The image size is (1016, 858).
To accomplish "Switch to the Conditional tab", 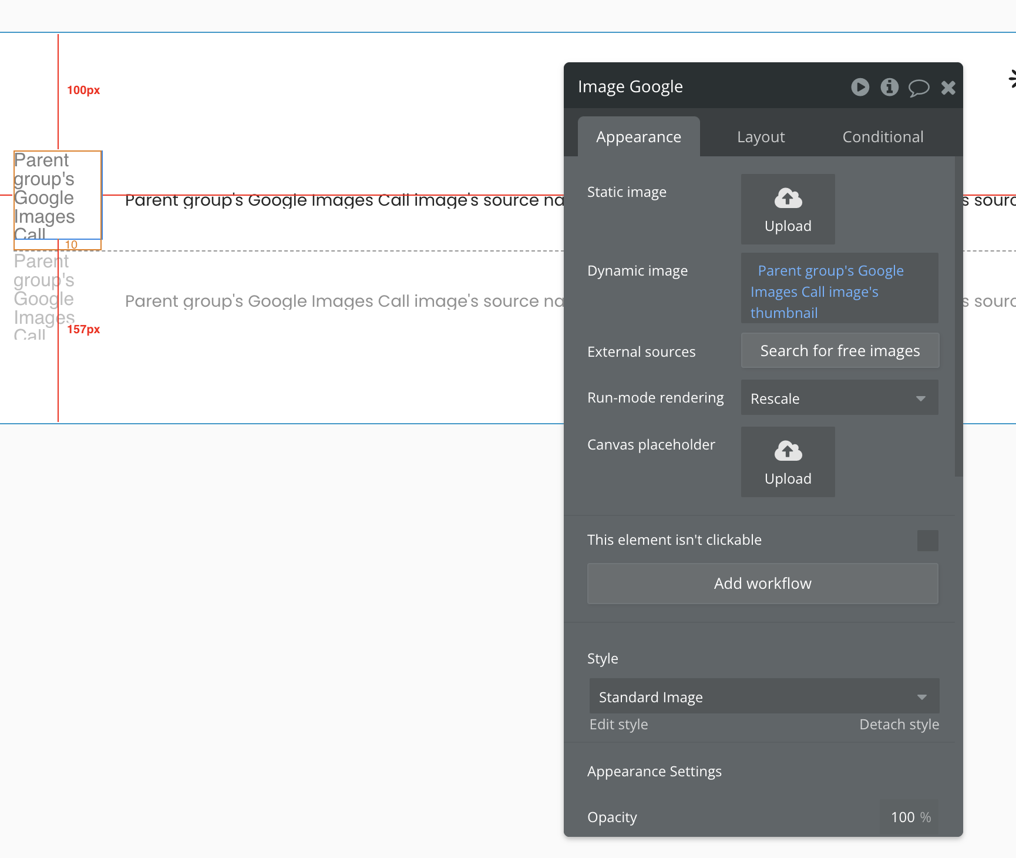I will [x=883, y=137].
